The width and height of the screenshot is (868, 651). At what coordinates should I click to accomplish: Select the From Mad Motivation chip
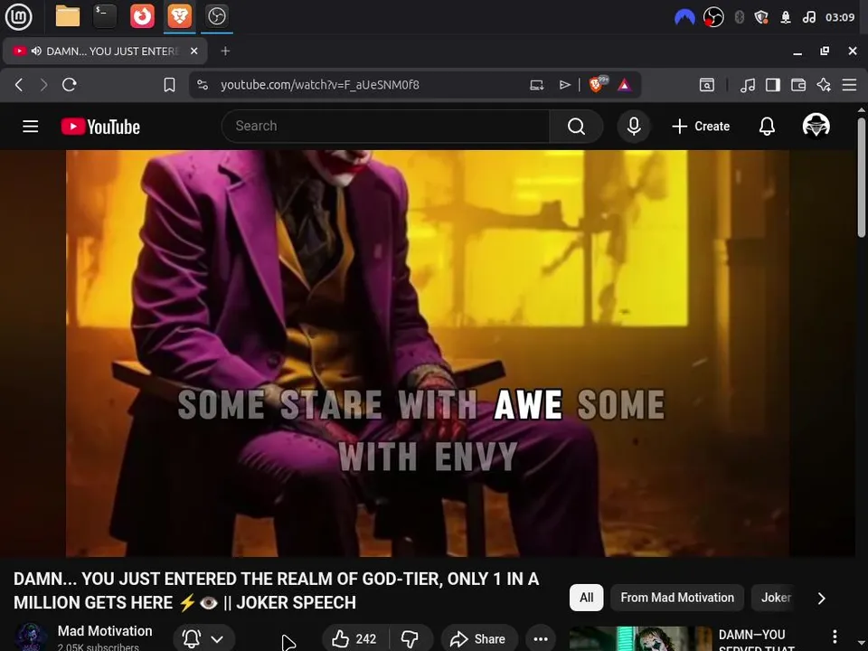tap(677, 598)
